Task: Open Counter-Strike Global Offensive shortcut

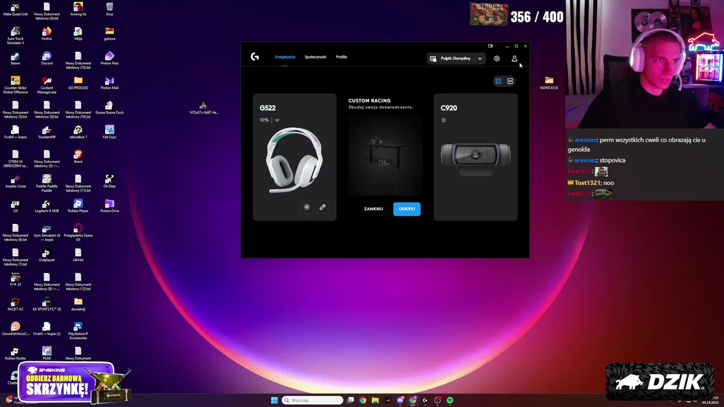Action: pyautogui.click(x=15, y=85)
